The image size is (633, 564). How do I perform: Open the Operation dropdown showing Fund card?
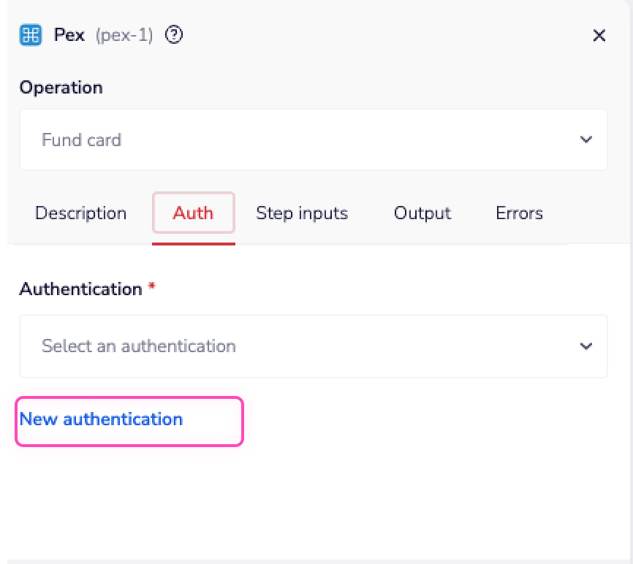coord(313,140)
